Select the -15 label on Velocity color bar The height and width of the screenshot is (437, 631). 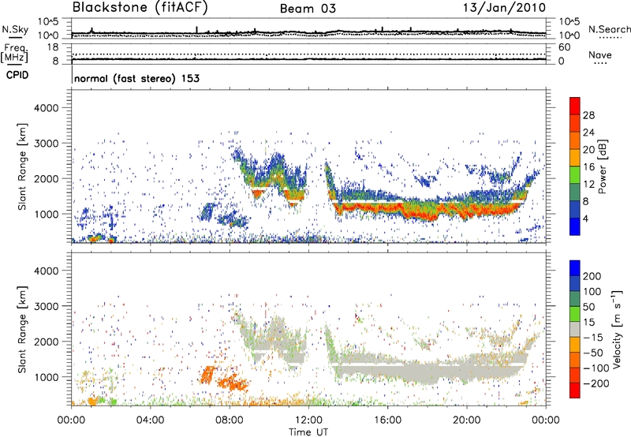[592, 338]
